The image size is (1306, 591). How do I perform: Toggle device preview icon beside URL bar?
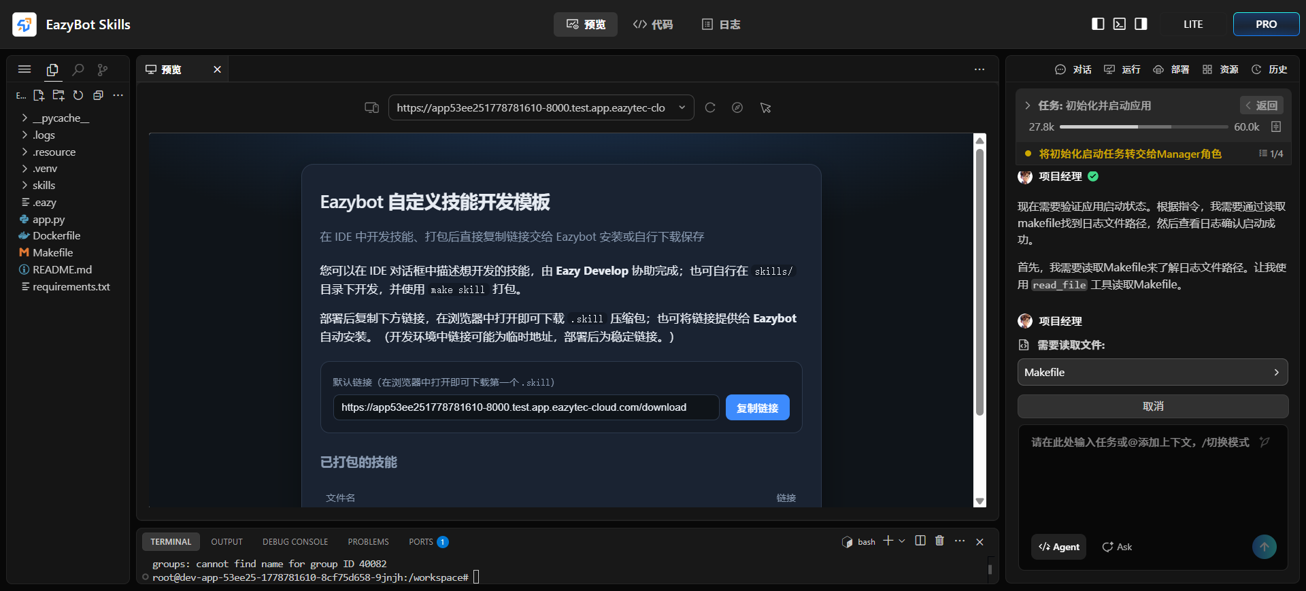pos(371,107)
